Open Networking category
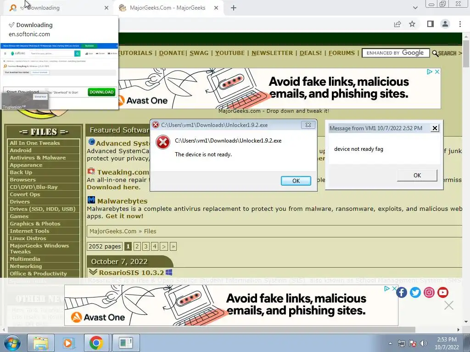Screen dimensions: 470x352 [x=26, y=266]
